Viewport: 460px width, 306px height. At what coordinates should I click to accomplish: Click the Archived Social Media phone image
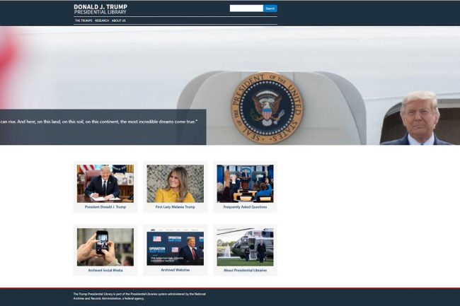(x=105, y=247)
